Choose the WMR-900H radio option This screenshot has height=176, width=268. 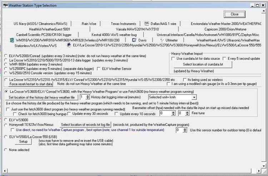point(6,64)
